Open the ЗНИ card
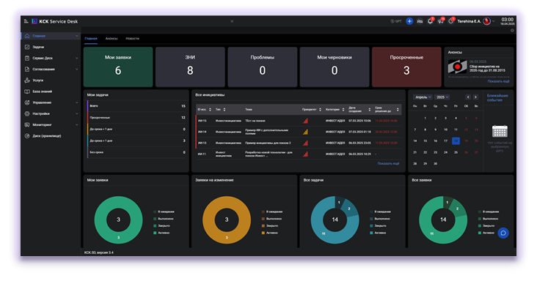 click(x=190, y=67)
